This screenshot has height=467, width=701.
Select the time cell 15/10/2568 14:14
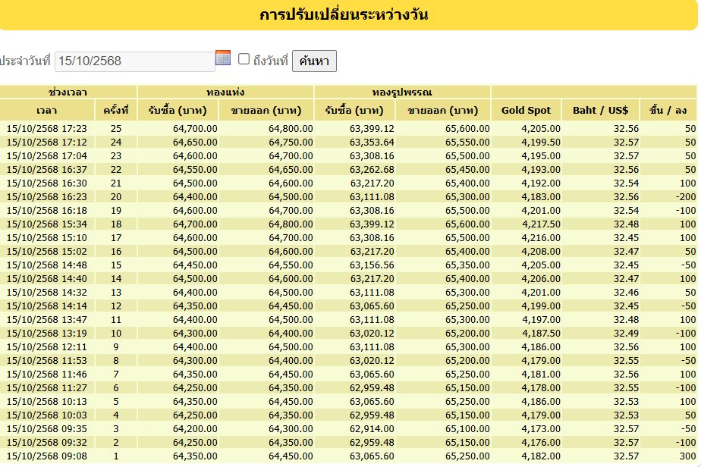click(47, 306)
